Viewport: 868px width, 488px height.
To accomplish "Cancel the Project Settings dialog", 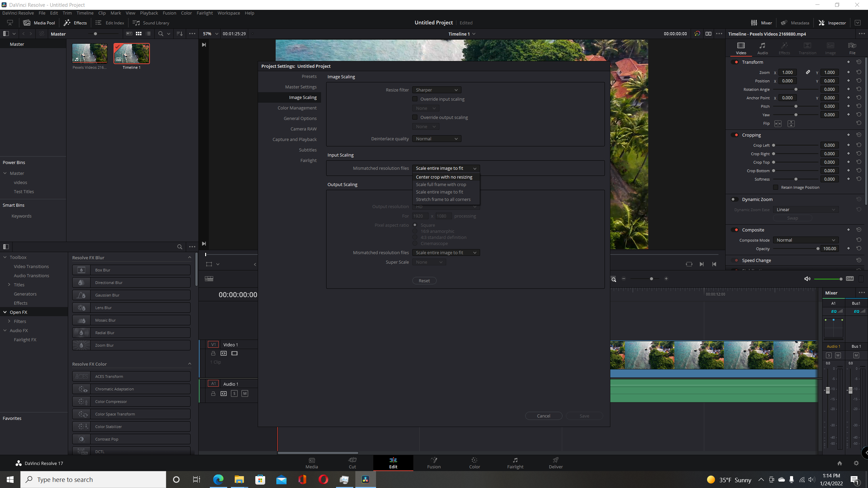I will tap(544, 416).
